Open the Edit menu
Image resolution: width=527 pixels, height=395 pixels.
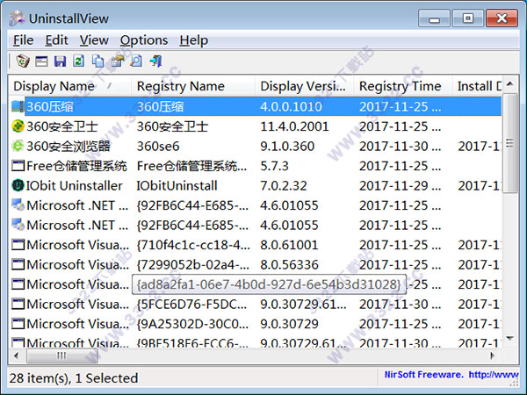pyautogui.click(x=56, y=40)
